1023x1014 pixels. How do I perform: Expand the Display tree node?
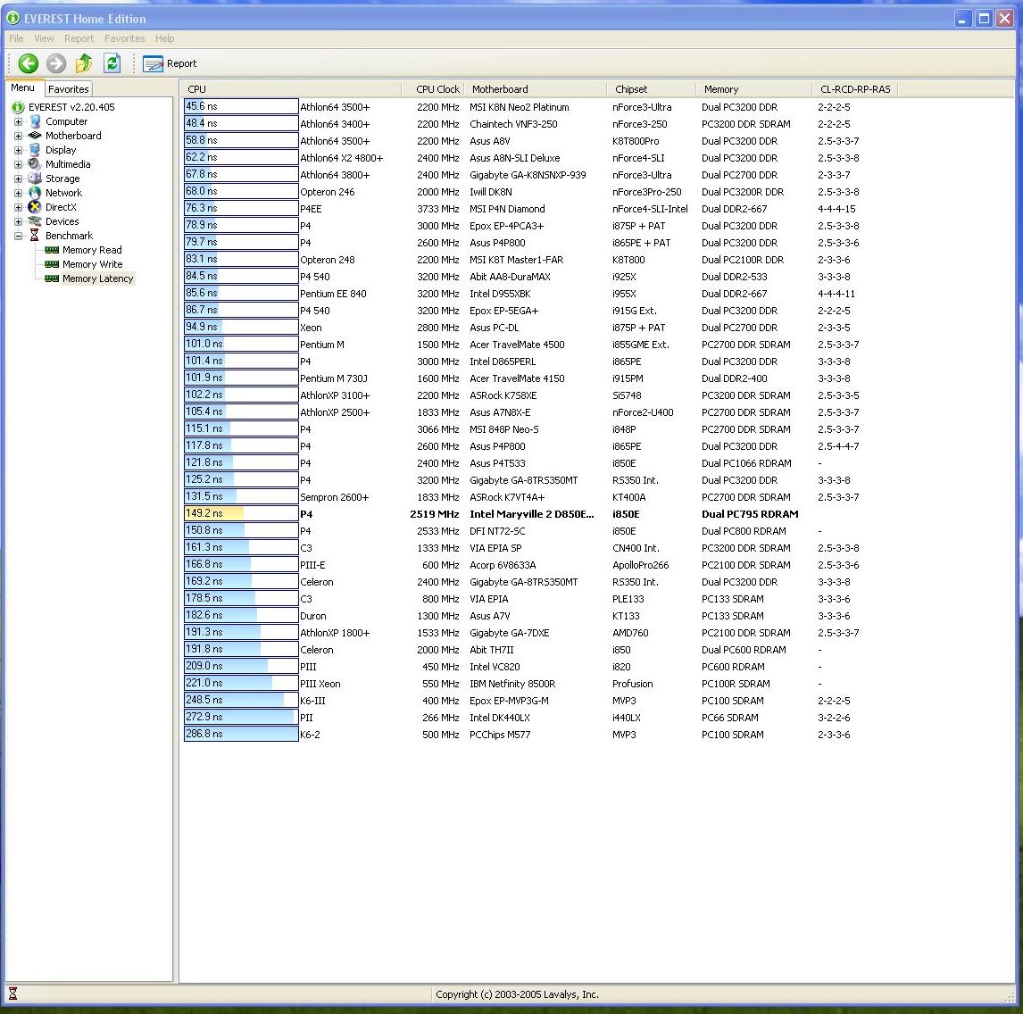pyautogui.click(x=18, y=151)
